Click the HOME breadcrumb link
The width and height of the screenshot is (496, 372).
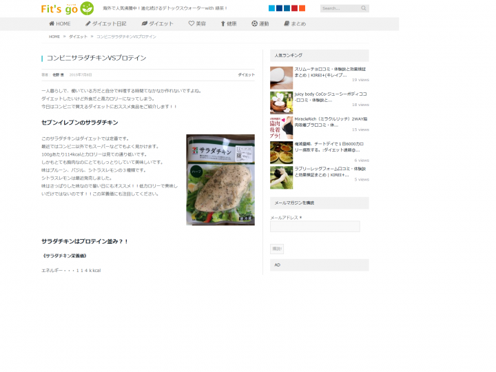[x=54, y=37]
